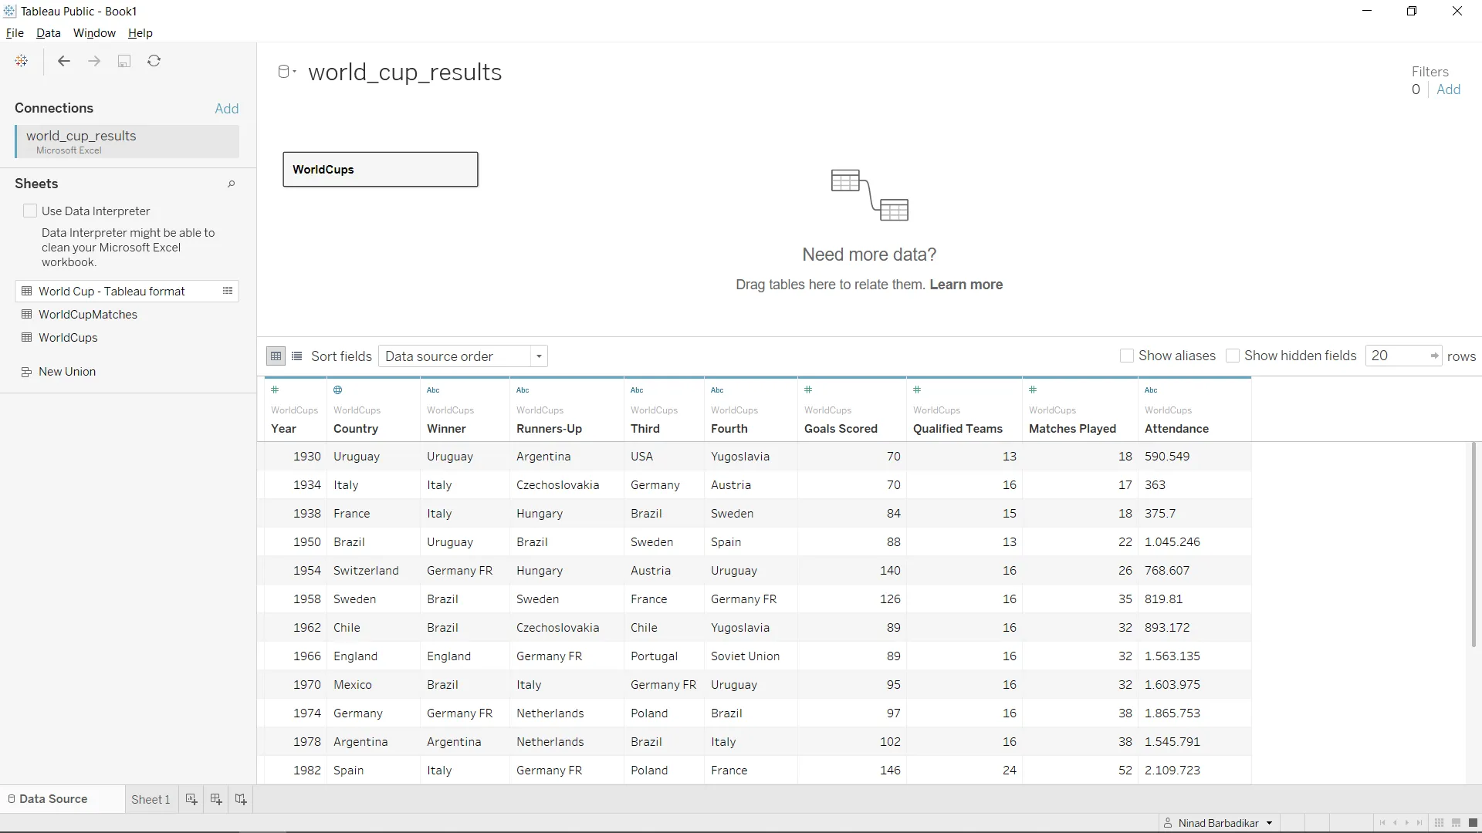
Task: Click the Abc type icon above Winner
Action: tap(433, 390)
